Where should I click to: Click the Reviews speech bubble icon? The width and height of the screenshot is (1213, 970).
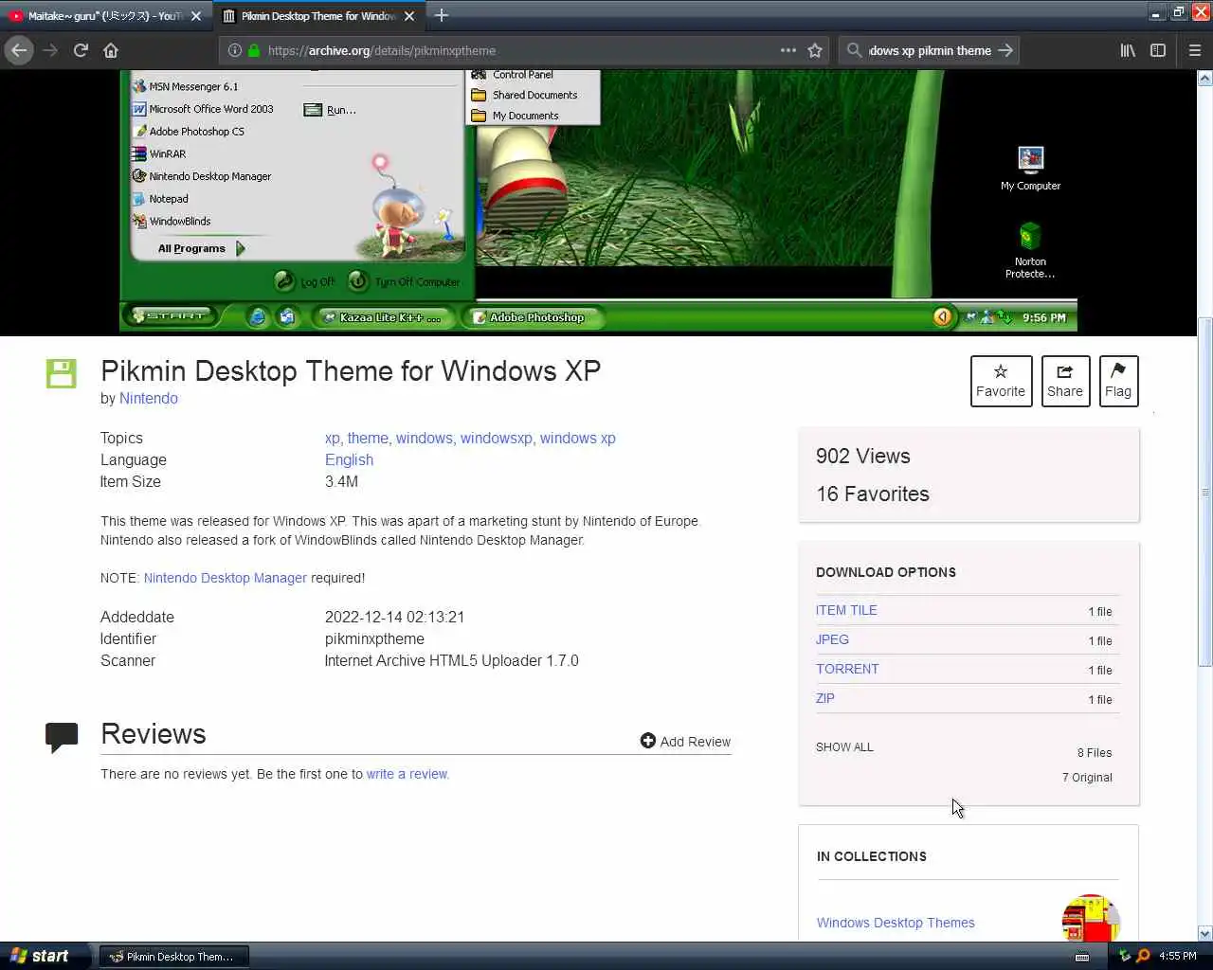62,737
